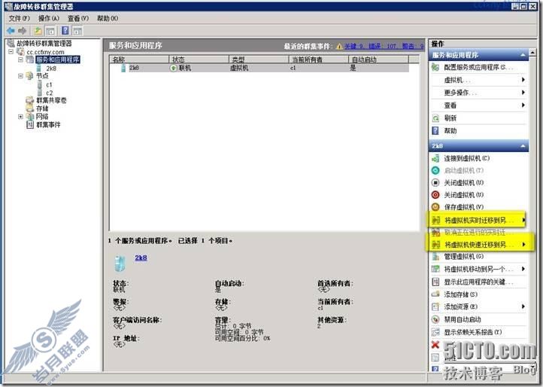Open the 帮助 menu in menu bar
Viewport: 543px width, 387px height.
pos(108,18)
